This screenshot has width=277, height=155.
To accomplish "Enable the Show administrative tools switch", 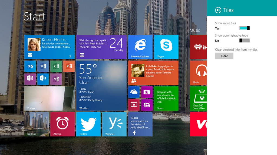I will [245, 40].
